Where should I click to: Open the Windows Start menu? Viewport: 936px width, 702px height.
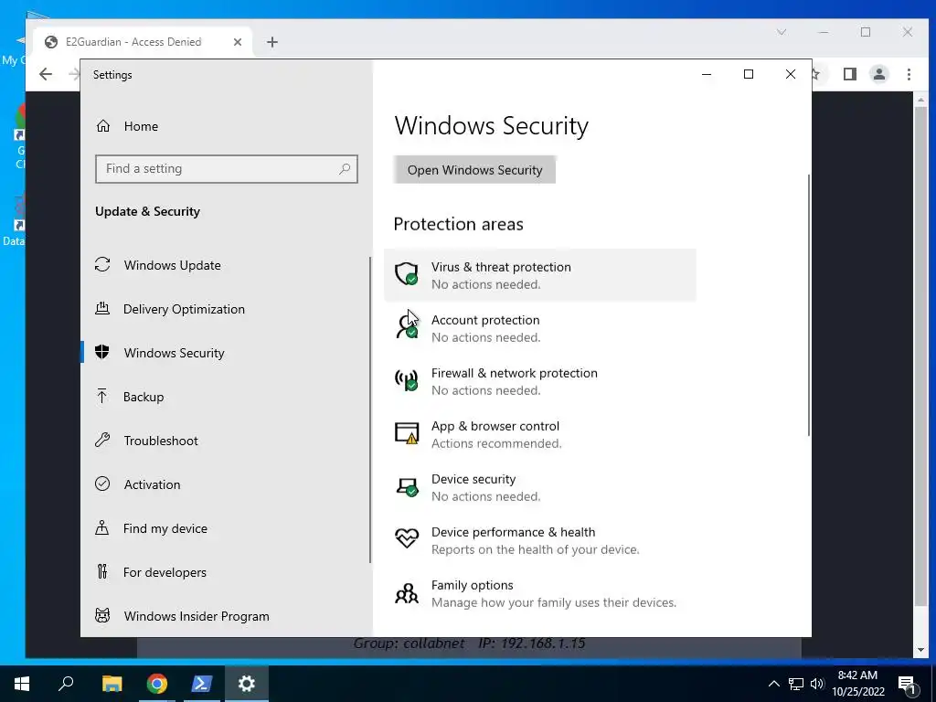pyautogui.click(x=22, y=684)
